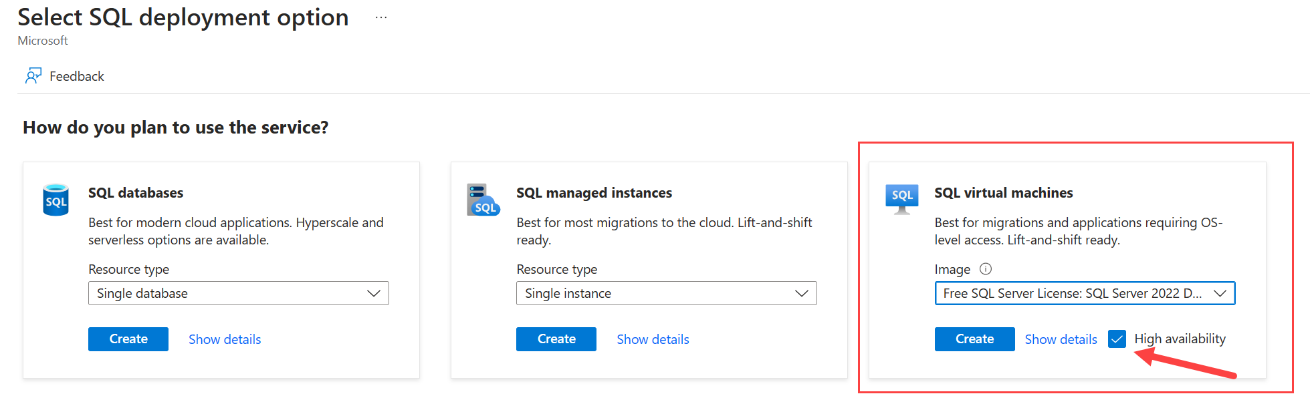Open the Single instance resource type dropdown
Viewport: 1310px width, 412px height.
click(667, 293)
